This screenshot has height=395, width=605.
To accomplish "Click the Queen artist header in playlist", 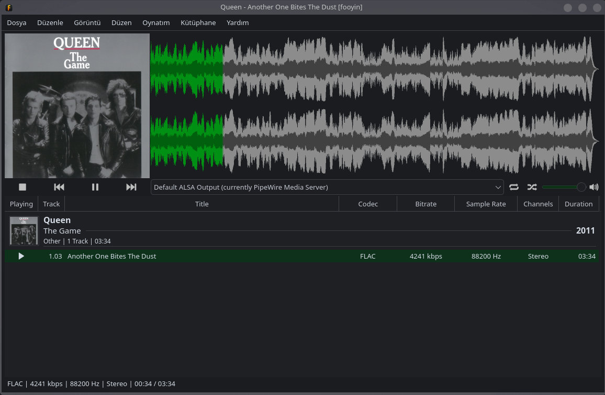I will point(57,220).
